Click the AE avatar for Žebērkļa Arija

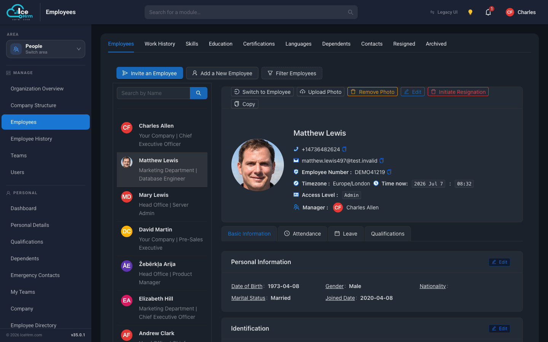pyautogui.click(x=127, y=266)
